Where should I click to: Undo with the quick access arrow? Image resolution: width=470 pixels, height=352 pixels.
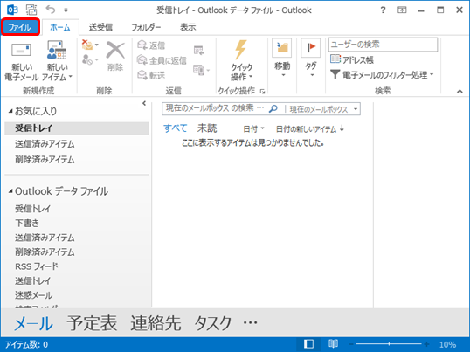pos(51,10)
